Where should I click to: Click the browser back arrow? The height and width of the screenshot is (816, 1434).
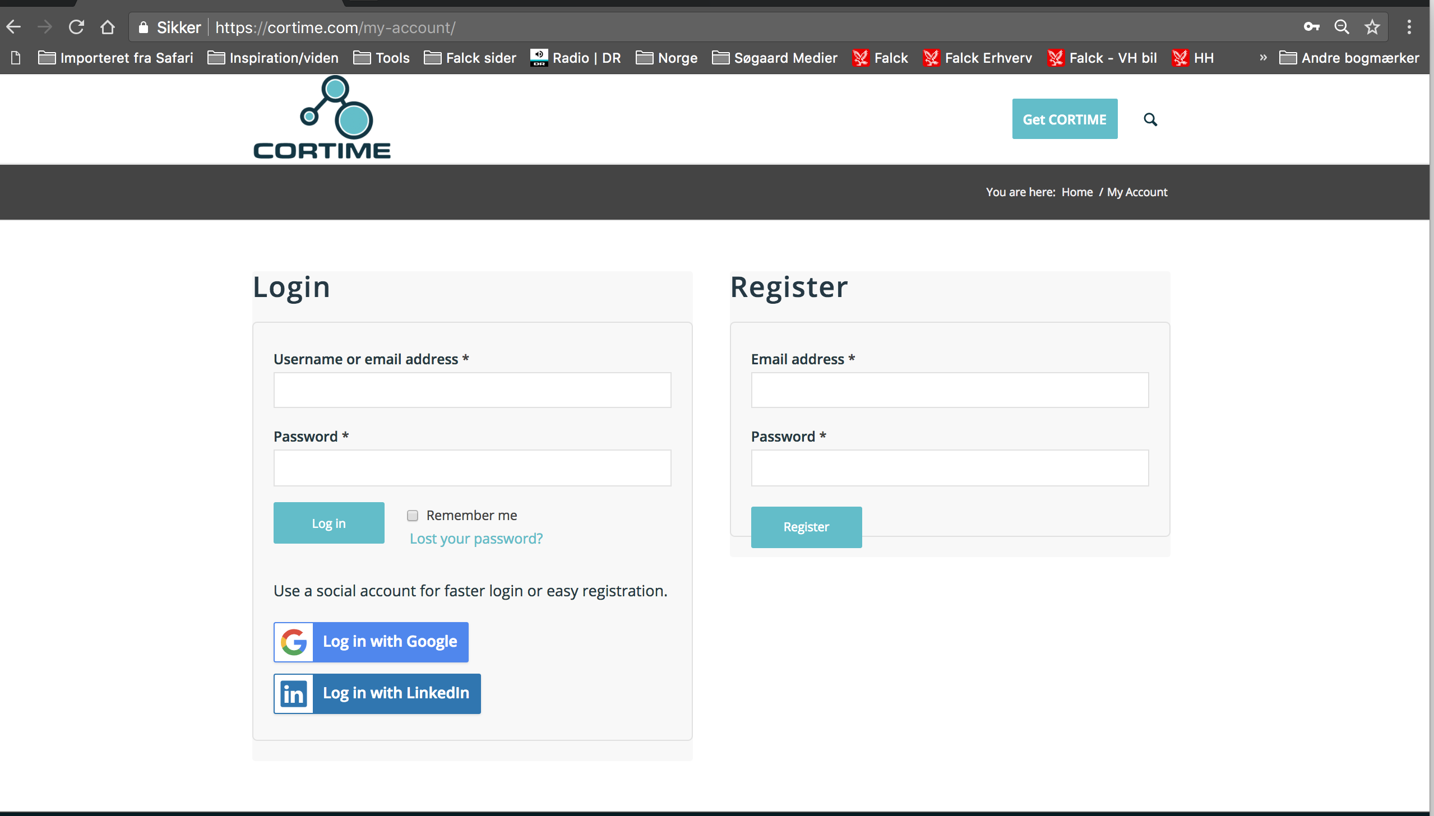[13, 27]
